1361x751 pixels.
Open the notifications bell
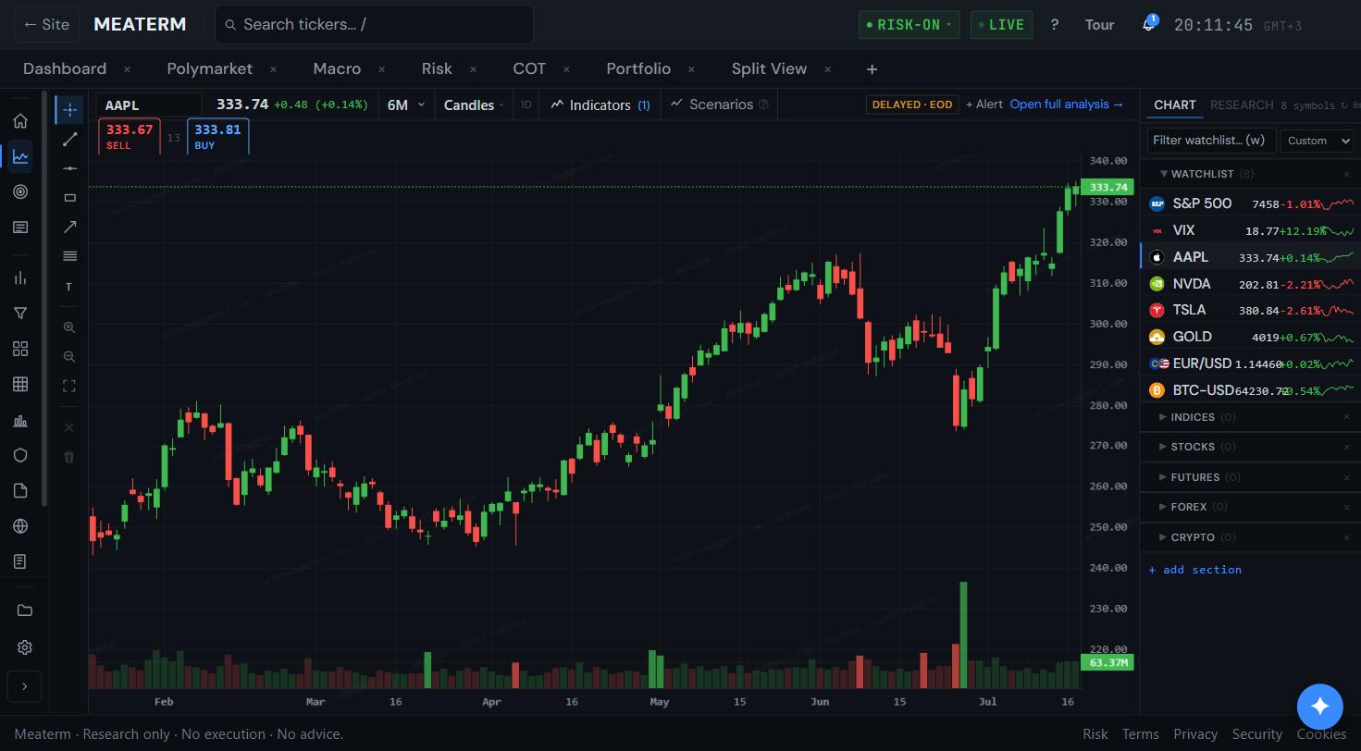(x=1148, y=24)
